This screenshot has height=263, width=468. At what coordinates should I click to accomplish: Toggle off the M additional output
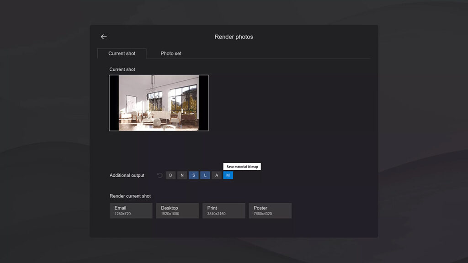click(228, 175)
